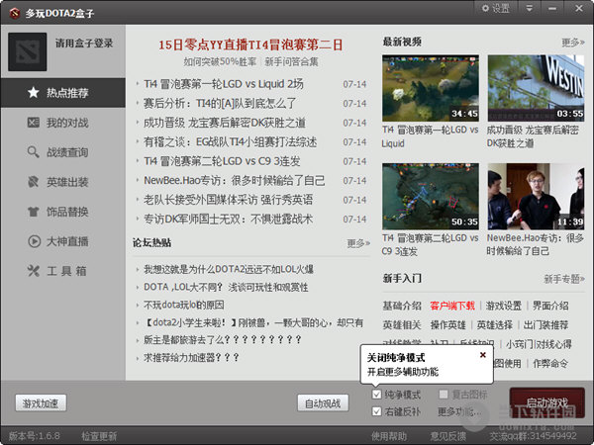Open post DOTA ,LOL大不同? 浅谈可玩性和观赏性
The height and width of the screenshot is (445, 594).
click(x=226, y=287)
